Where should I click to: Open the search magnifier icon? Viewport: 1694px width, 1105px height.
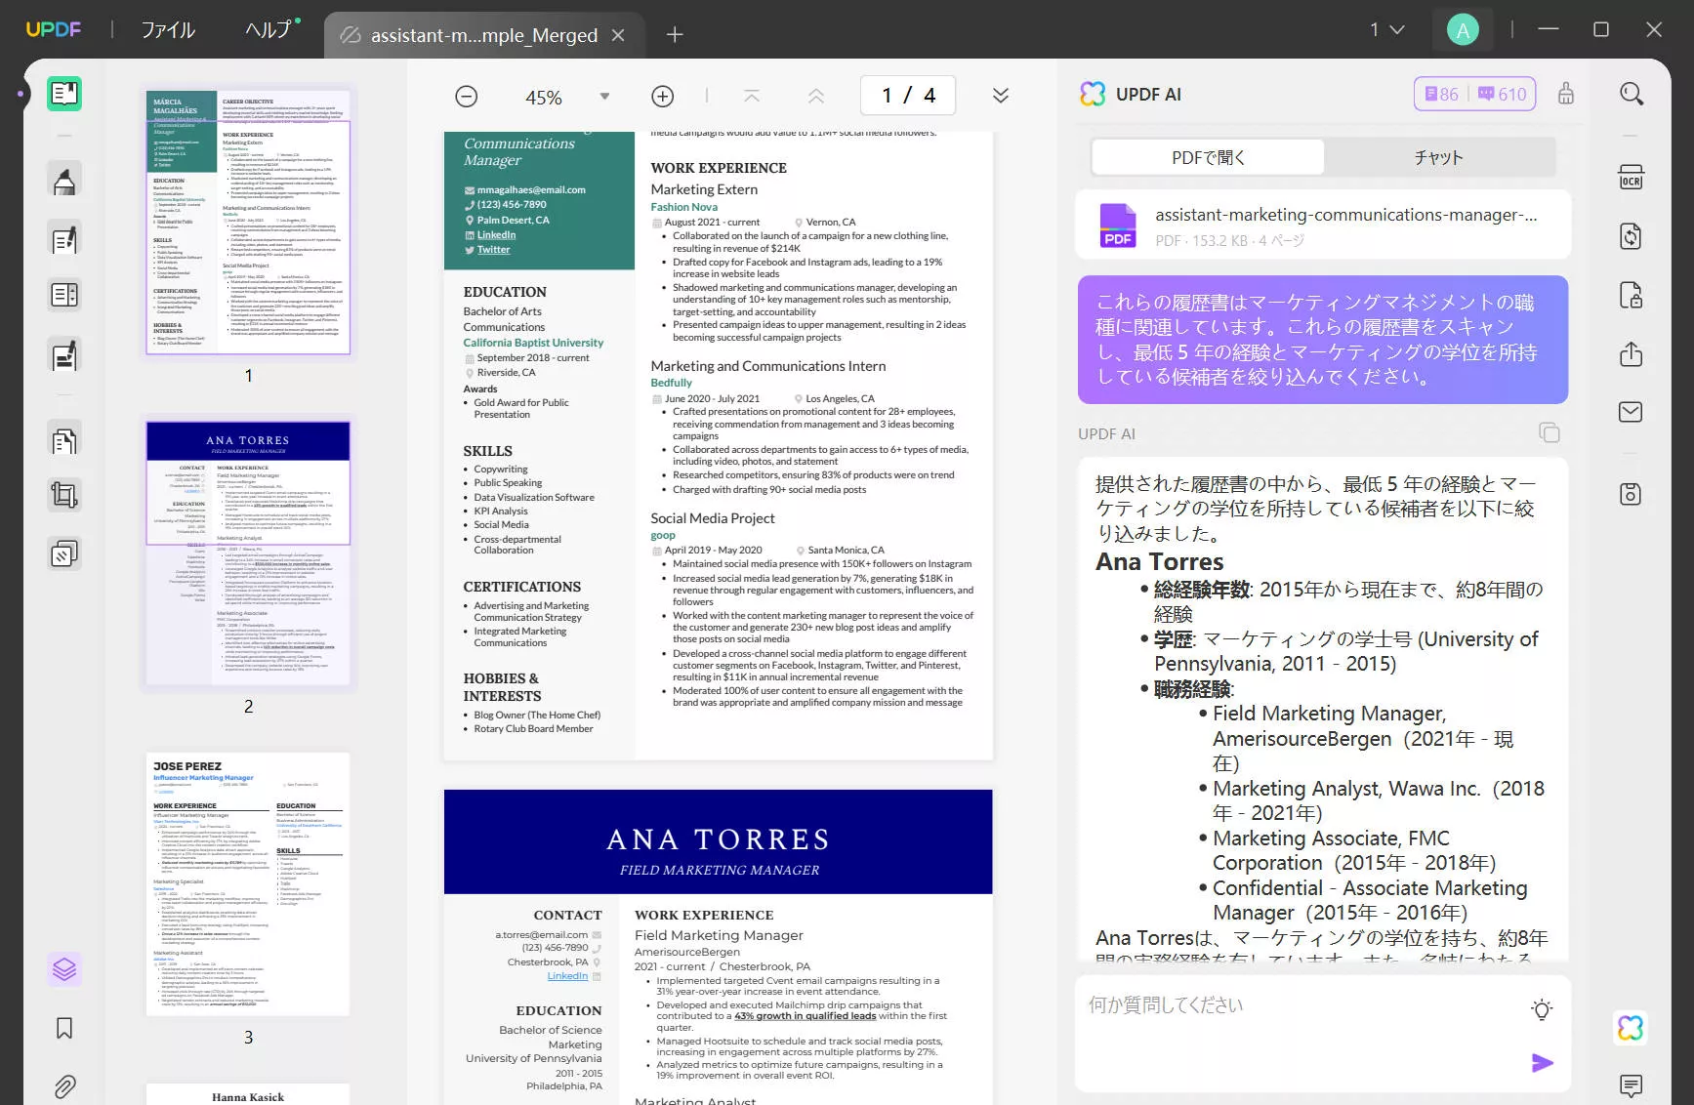click(1632, 94)
